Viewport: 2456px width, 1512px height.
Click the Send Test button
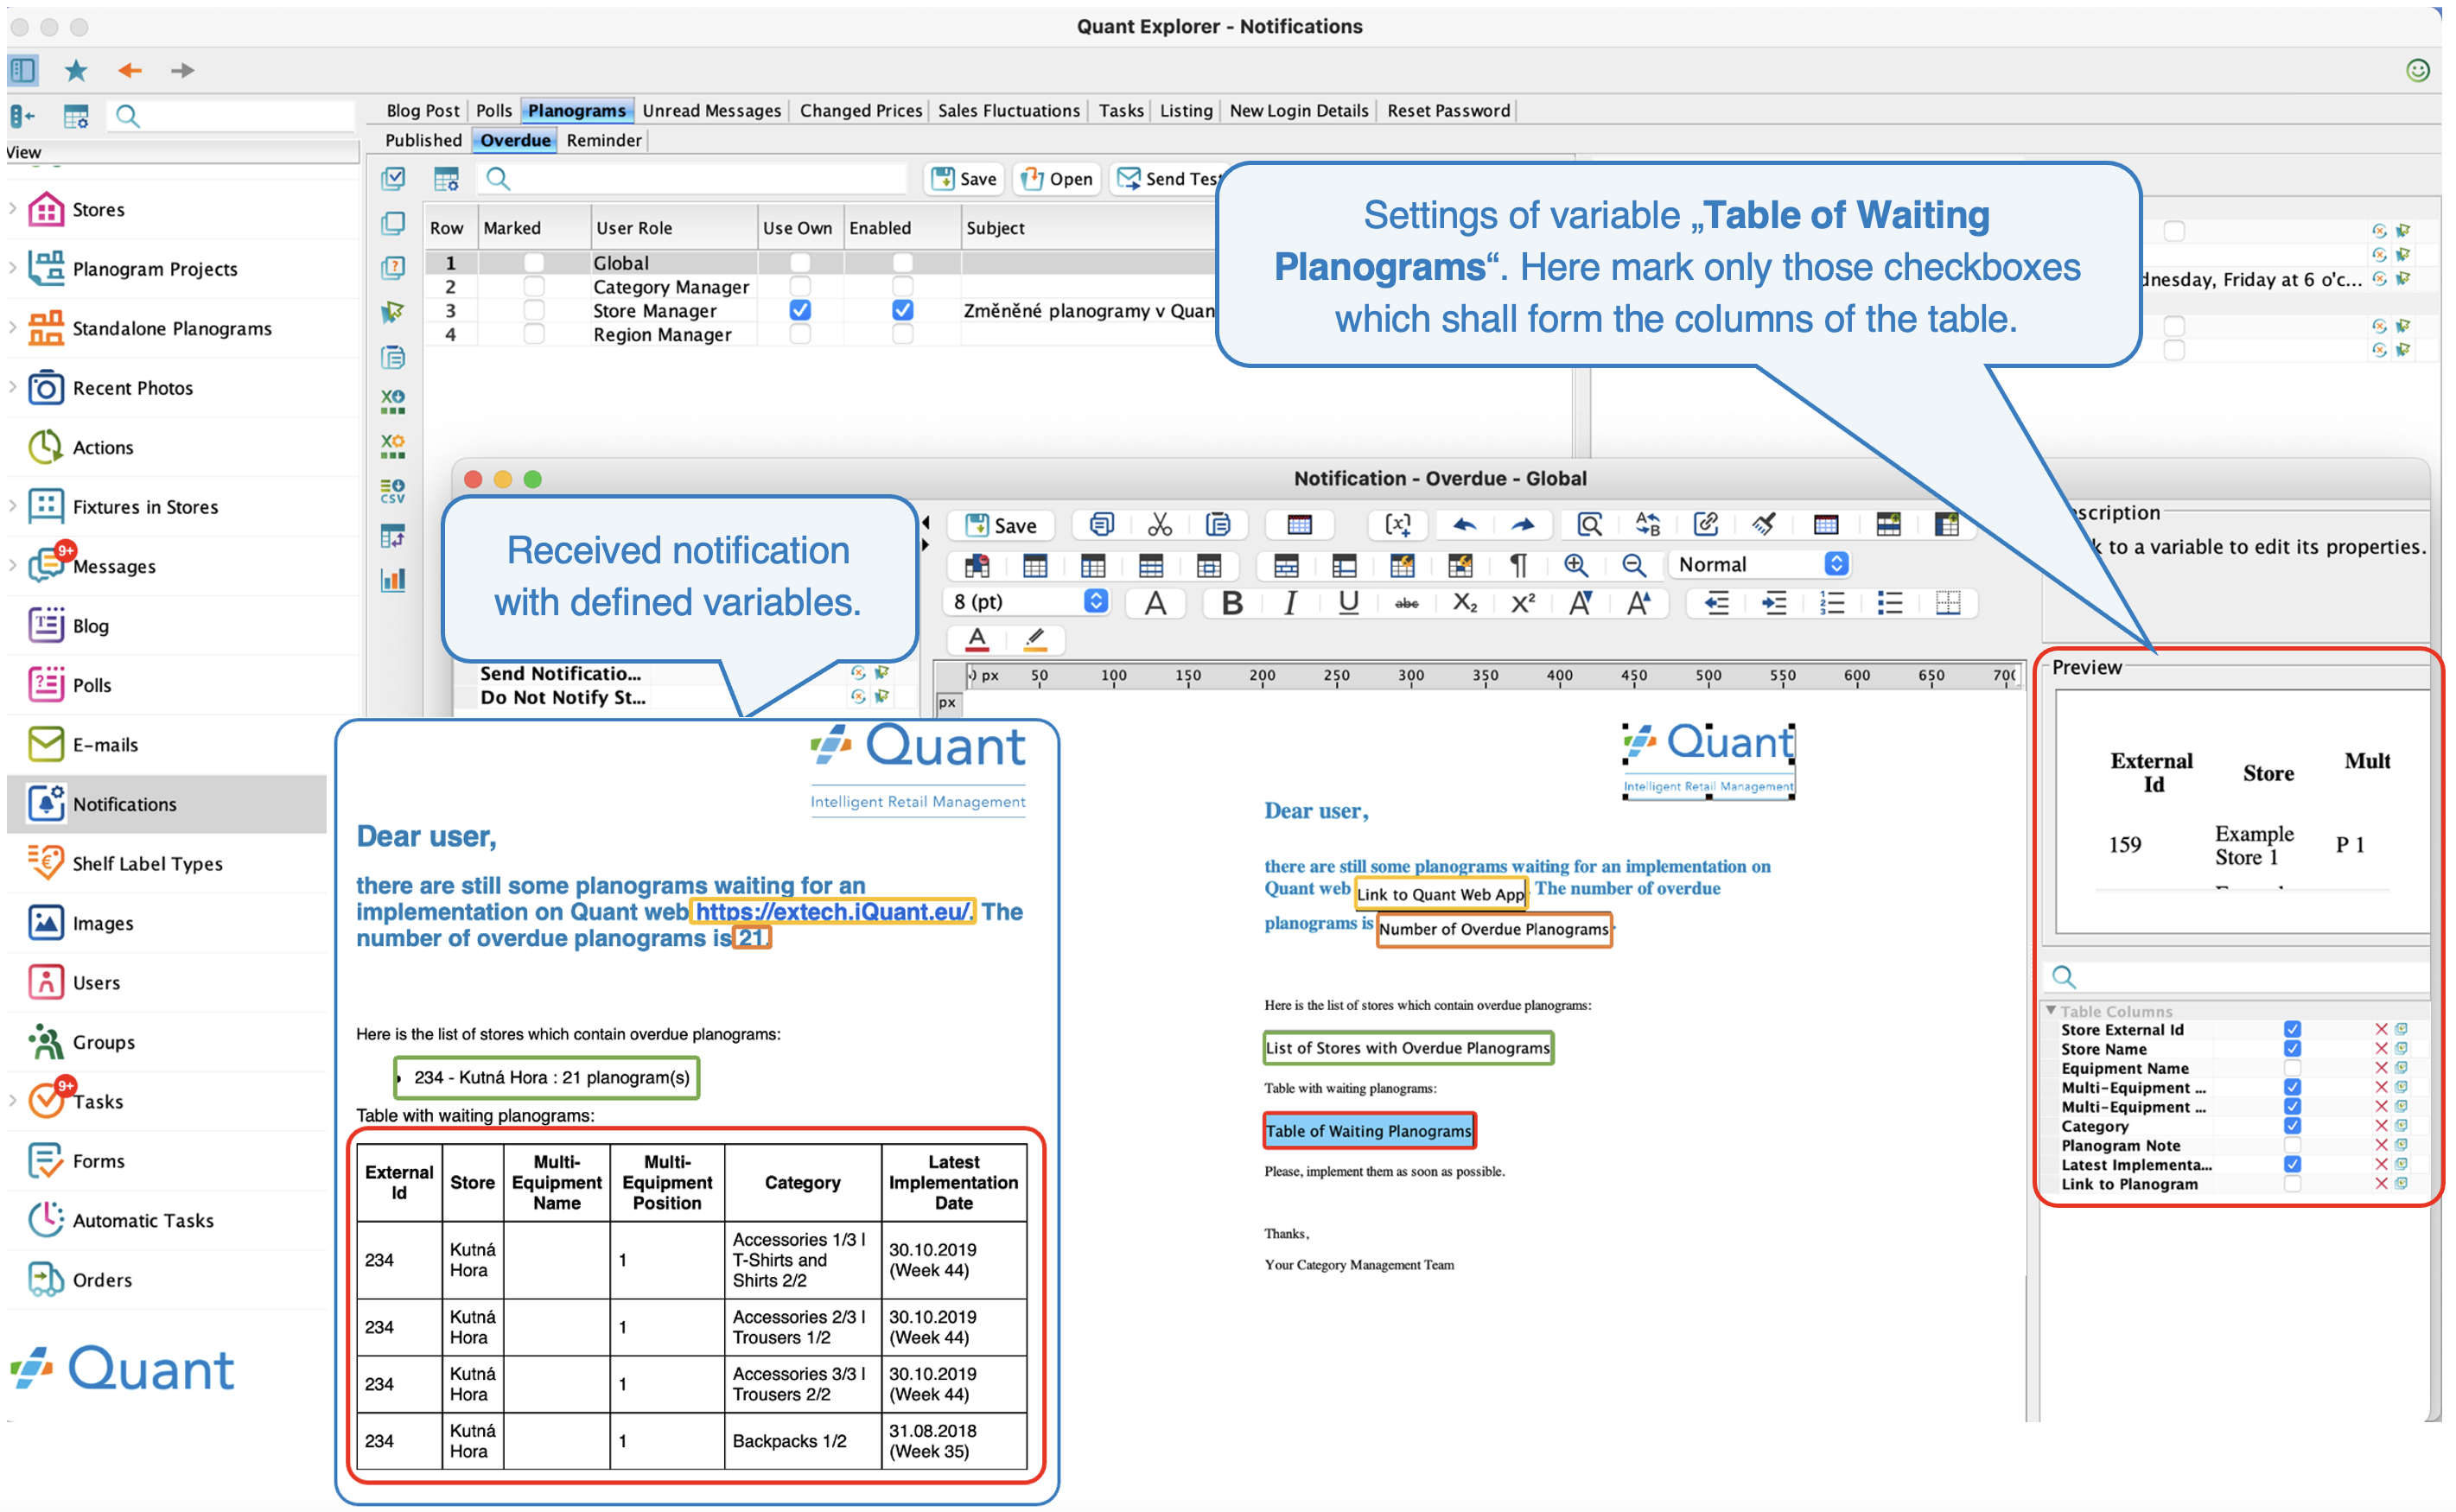[1168, 179]
